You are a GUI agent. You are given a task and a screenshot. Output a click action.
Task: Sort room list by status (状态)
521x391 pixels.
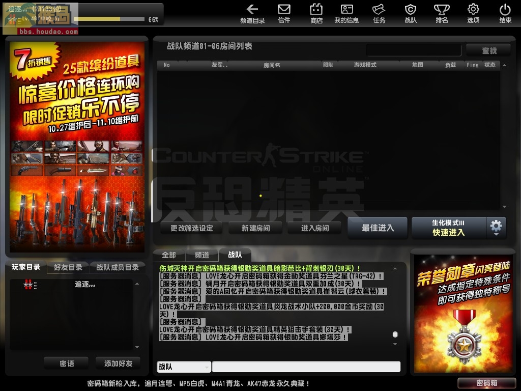pyautogui.click(x=490, y=65)
